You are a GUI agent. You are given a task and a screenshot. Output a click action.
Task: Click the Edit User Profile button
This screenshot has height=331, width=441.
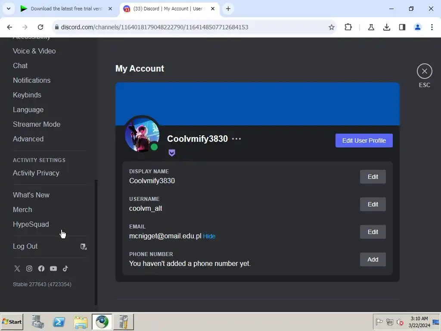pyautogui.click(x=364, y=141)
